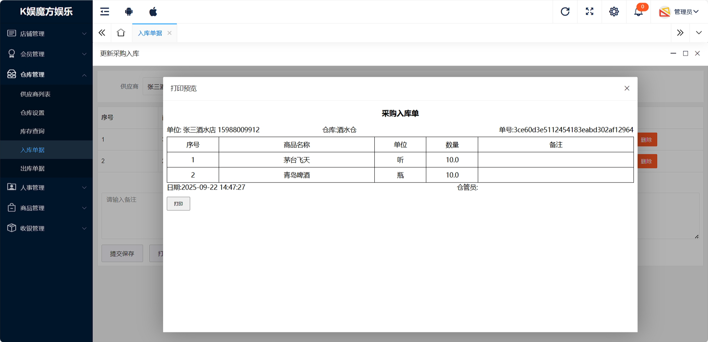
Task: Expand the 会员管理 sidebar menu
Action: (x=46, y=54)
